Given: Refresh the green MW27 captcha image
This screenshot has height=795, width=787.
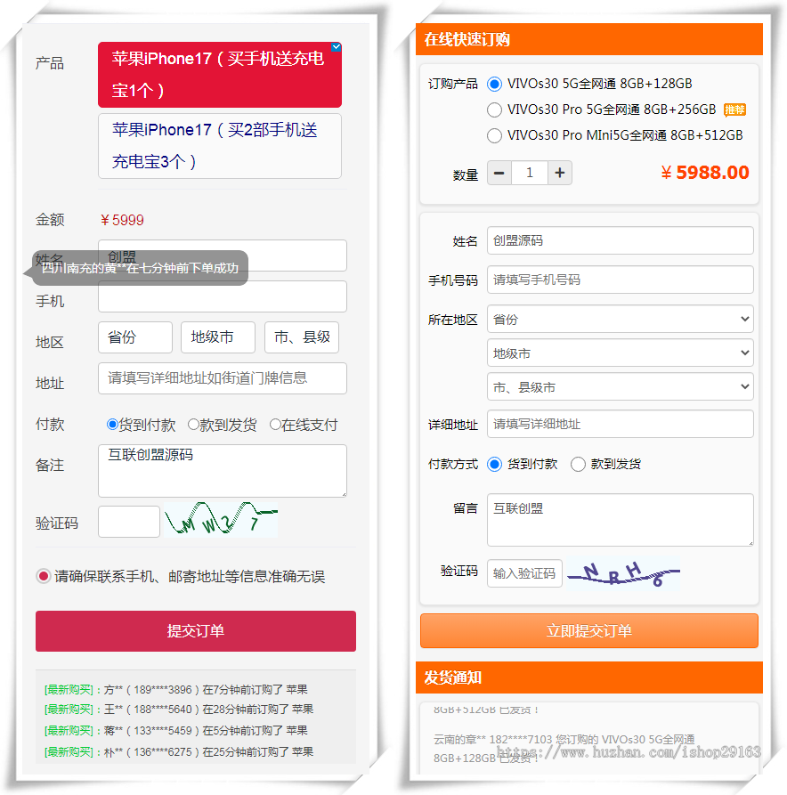Looking at the screenshot, I should point(221,519).
